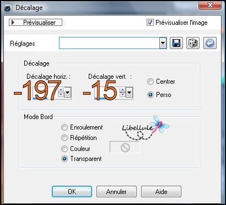Screen dimensions: 226x205
Task: Increase the Décalage horiz. value
Action: click(61, 90)
